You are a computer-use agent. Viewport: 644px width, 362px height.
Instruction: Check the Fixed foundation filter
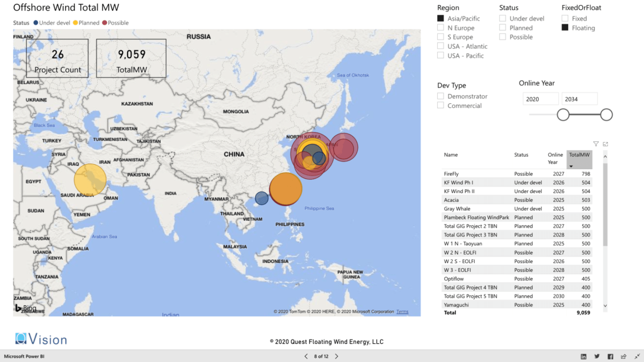pos(565,18)
